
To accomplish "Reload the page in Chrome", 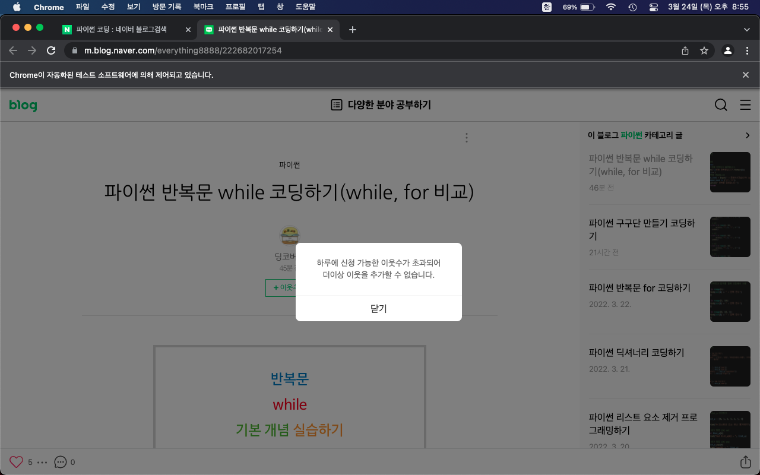I will pyautogui.click(x=51, y=50).
